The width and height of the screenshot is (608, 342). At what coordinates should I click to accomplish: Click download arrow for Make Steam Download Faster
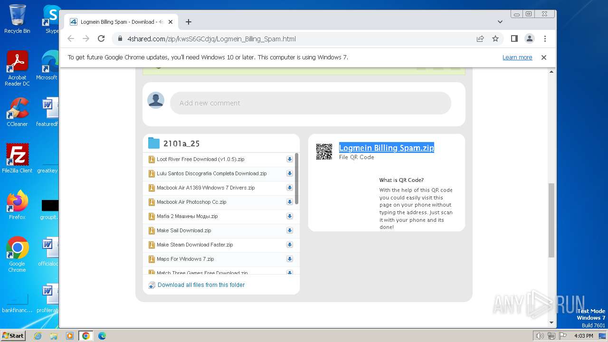289,245
